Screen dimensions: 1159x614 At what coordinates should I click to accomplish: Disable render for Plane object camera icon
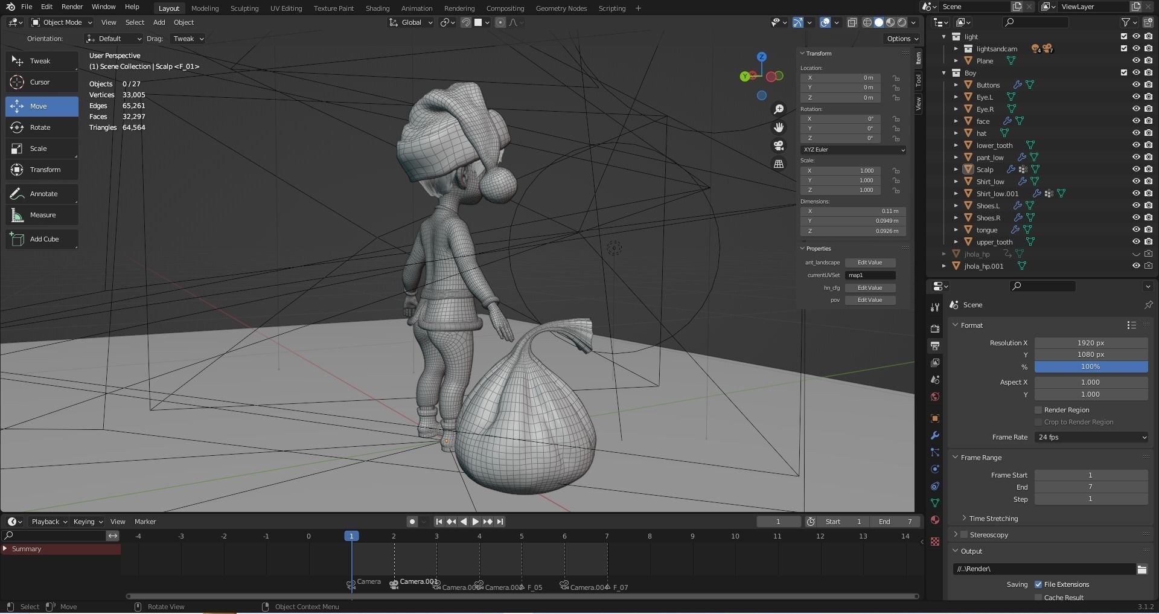pyautogui.click(x=1148, y=61)
